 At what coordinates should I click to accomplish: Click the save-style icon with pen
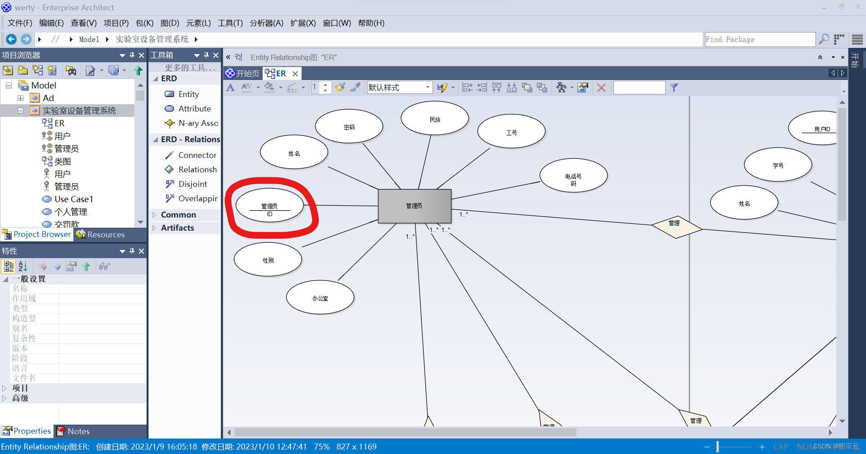coord(442,88)
